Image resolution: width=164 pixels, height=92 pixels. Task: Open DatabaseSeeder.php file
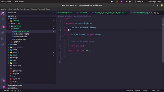click(22, 34)
